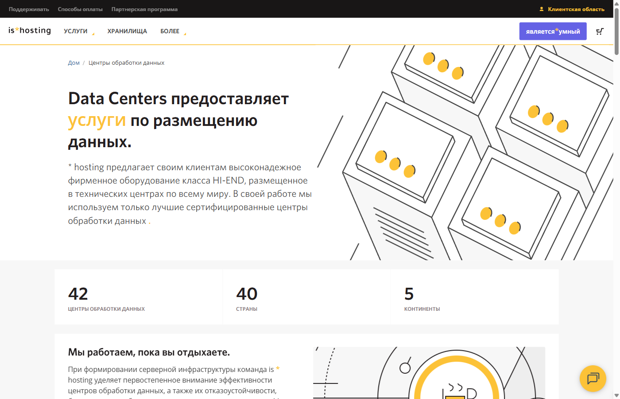Click the scrollbar down arrow
620x399 pixels.
pos(616,395)
